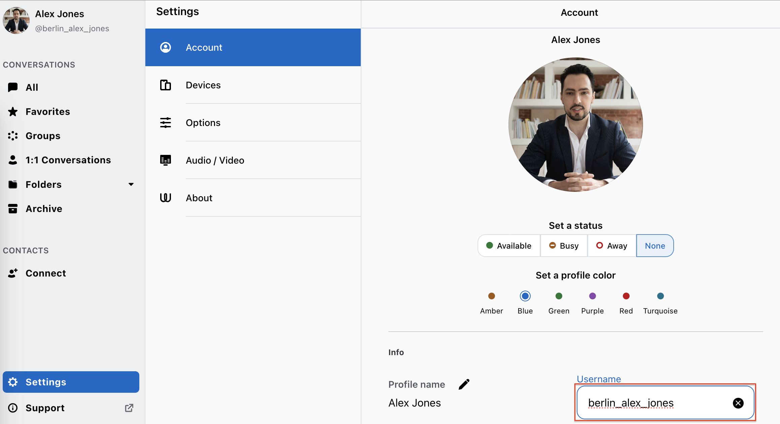Click the Options sliders icon
Screen dimensions: 780x424
coord(166,123)
